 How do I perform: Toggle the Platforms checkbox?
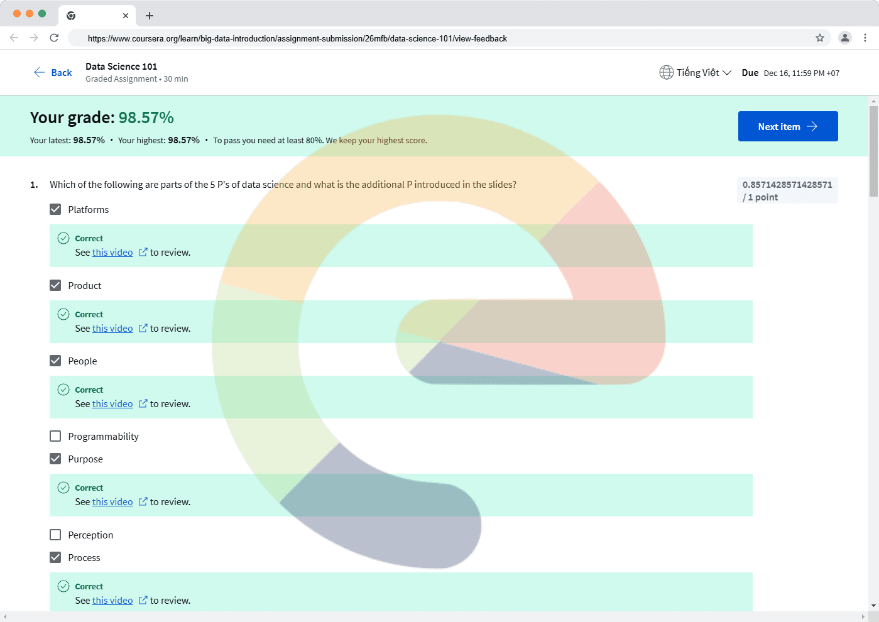pyautogui.click(x=55, y=209)
